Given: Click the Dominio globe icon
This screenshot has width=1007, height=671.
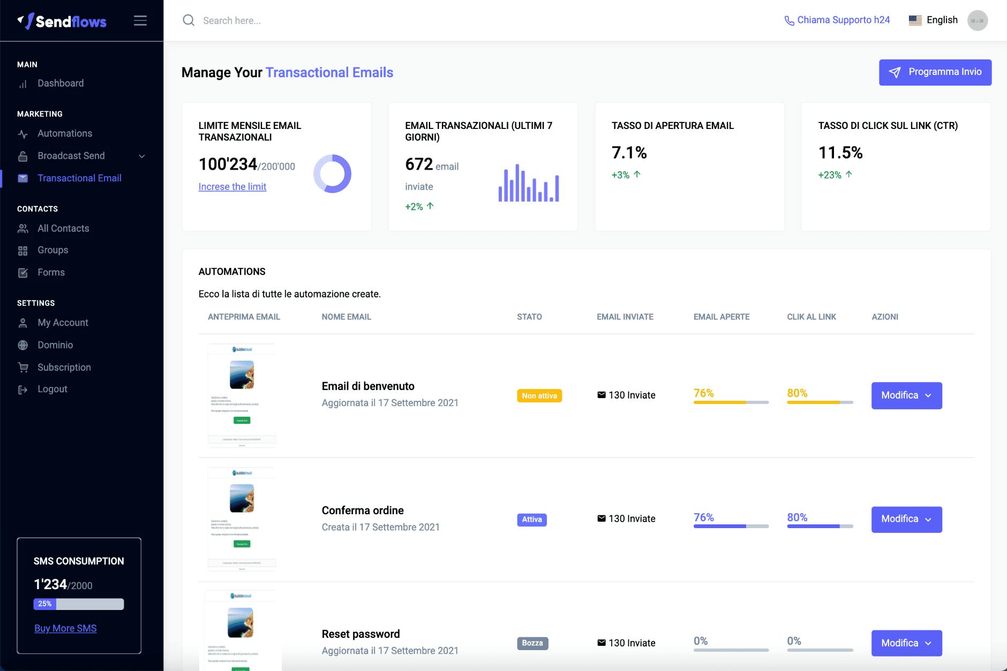Looking at the screenshot, I should (23, 345).
